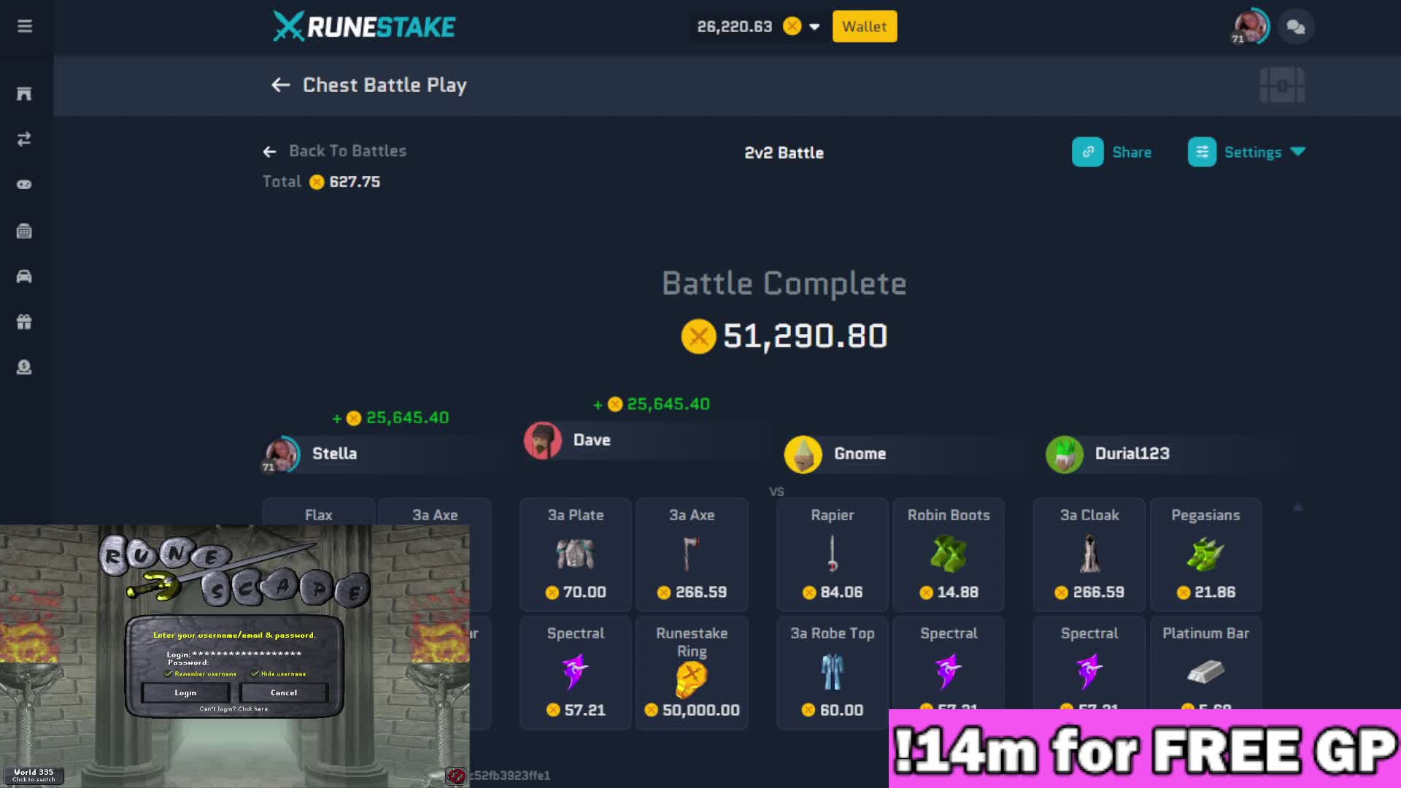
Task: Select Gnome's Rapier item card
Action: 832,555
